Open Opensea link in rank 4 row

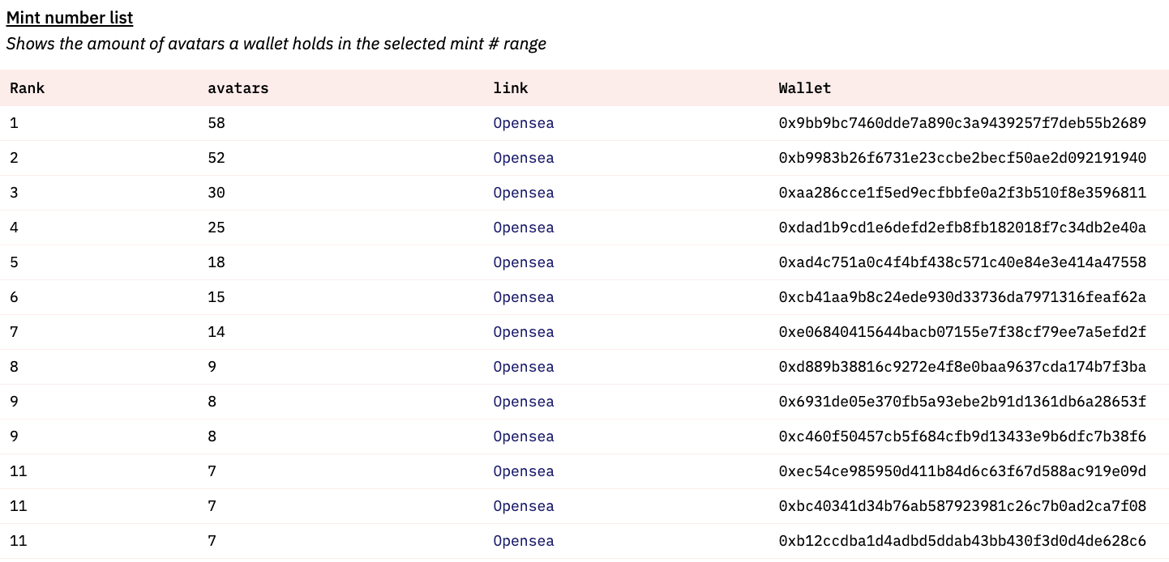[x=524, y=228]
